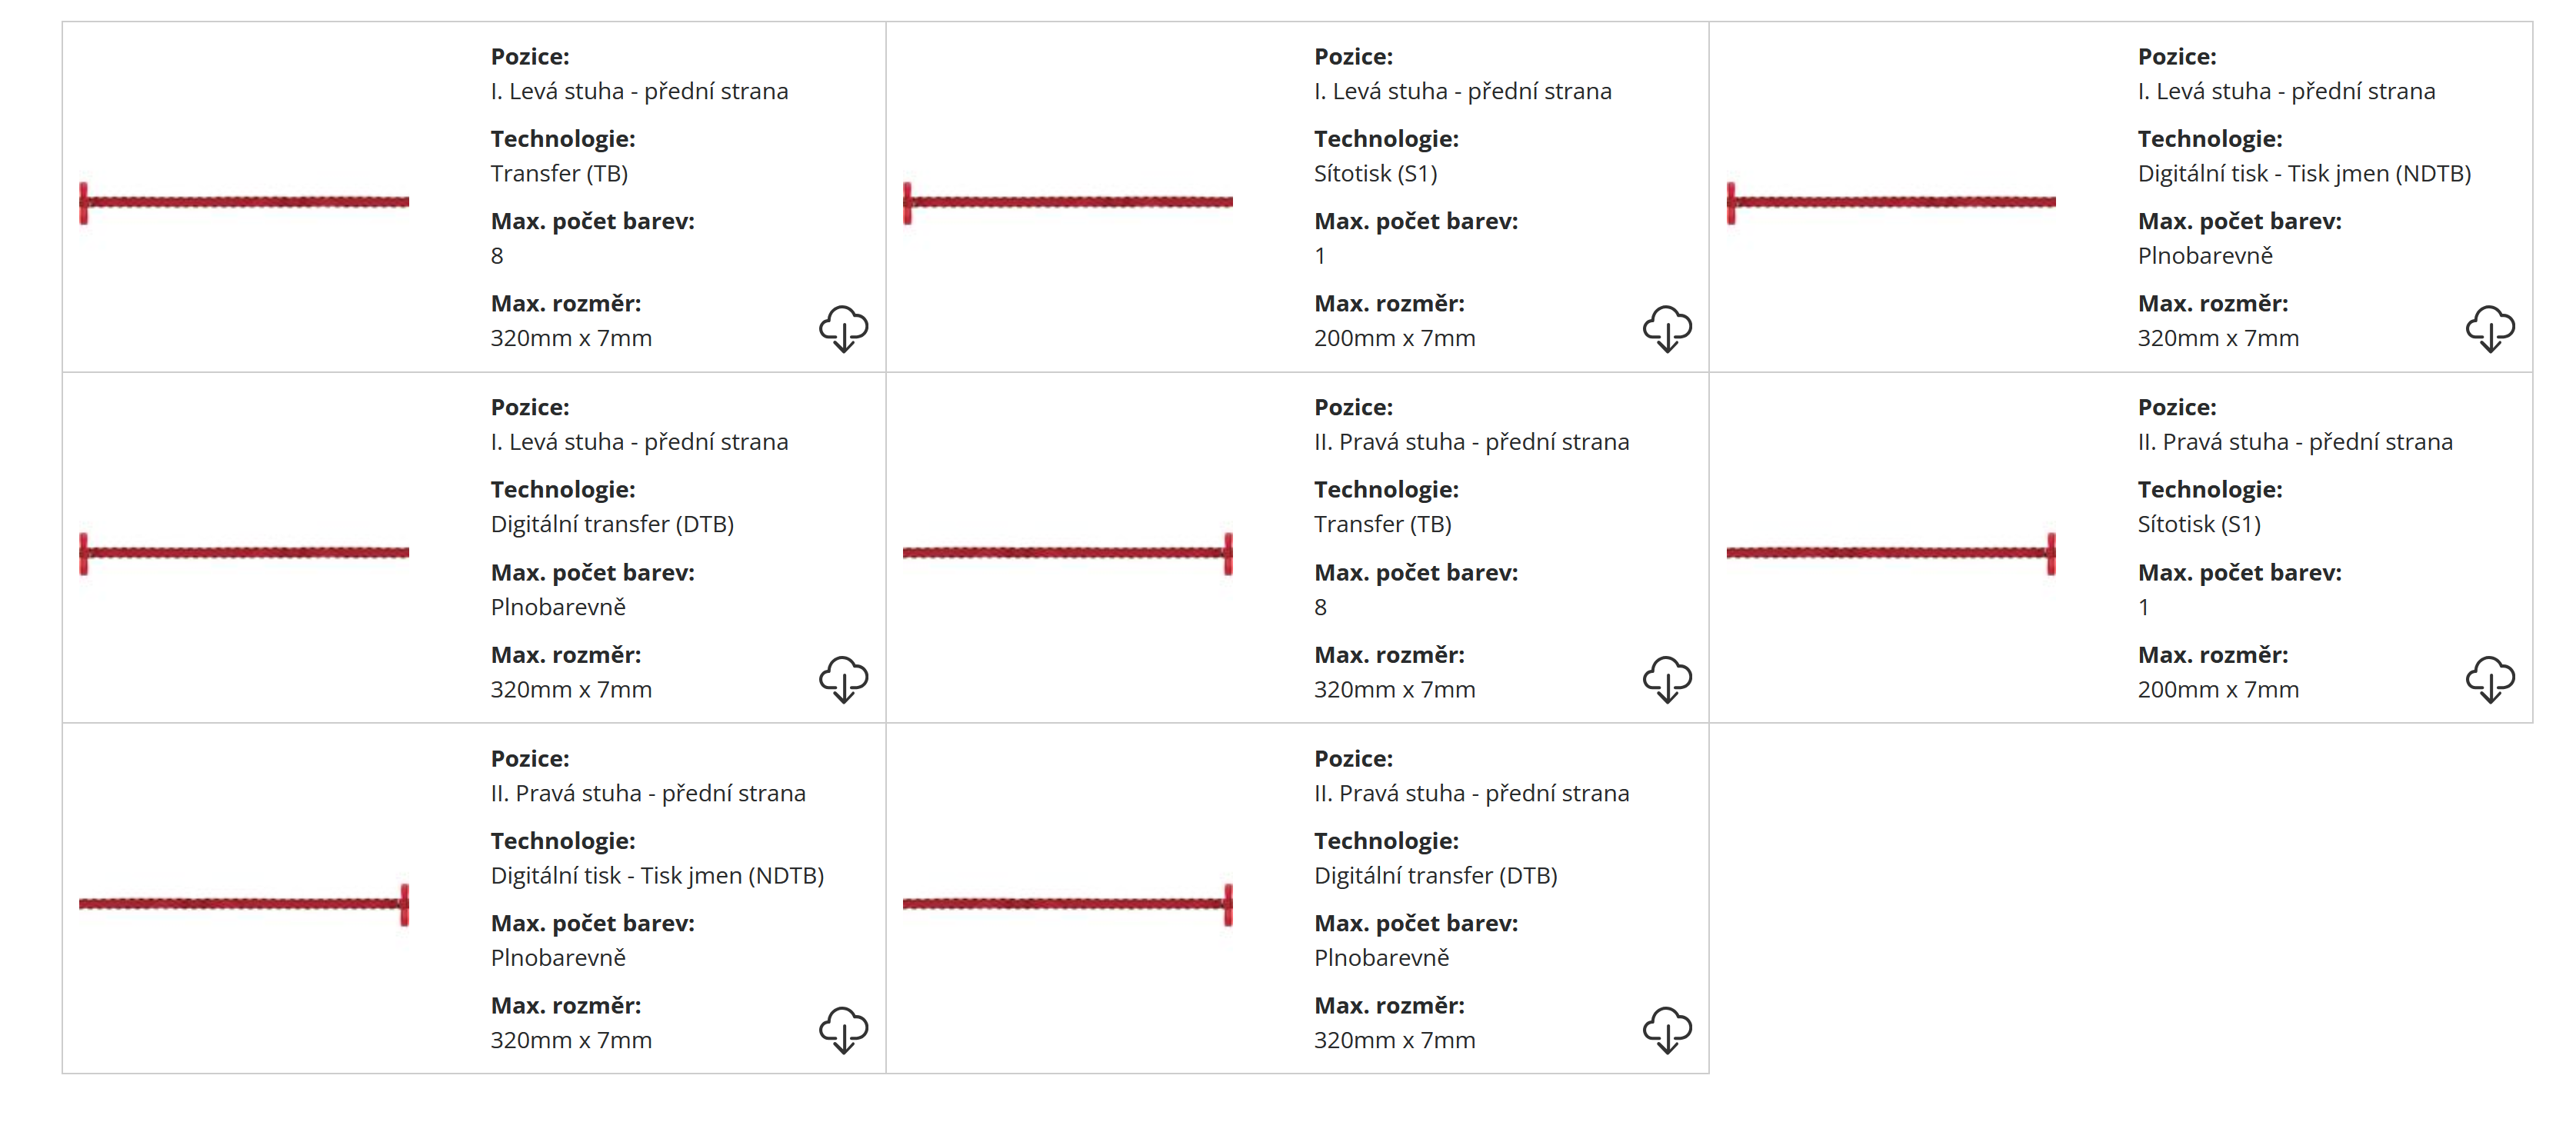Click the 200mm x 7mm size under left ribbon Sítotisk

click(1394, 338)
